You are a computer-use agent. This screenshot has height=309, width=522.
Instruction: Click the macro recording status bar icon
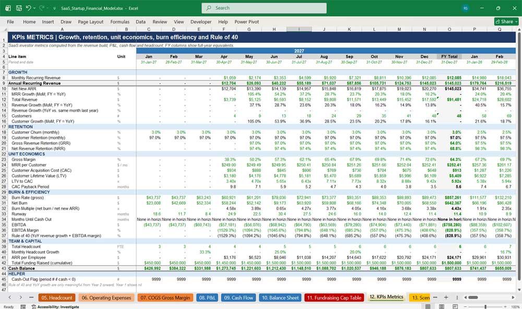[23, 307]
